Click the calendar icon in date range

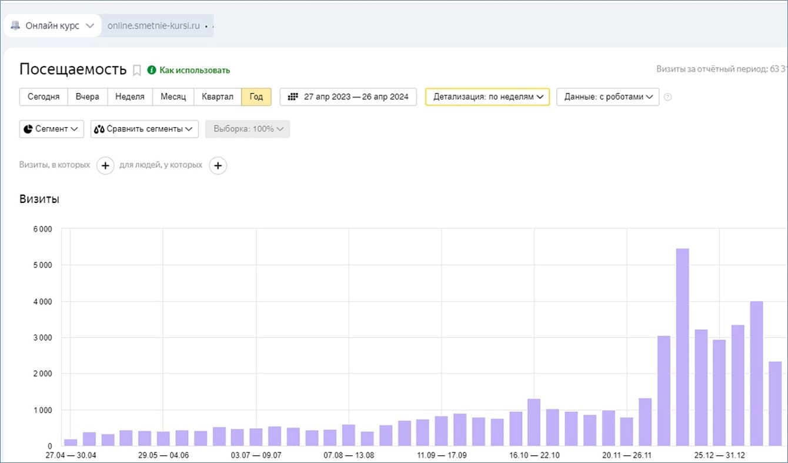tap(292, 96)
